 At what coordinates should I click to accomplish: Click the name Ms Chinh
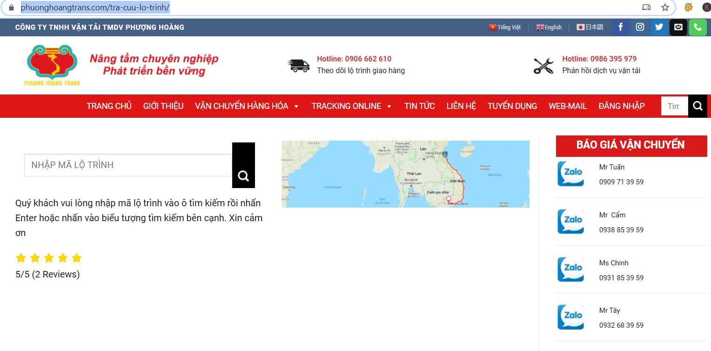coord(614,263)
